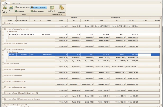Viewport: 163px width, 107px height.
Task: Expand the Логос Сметы ХМЛ group
Action: coord(6,43)
